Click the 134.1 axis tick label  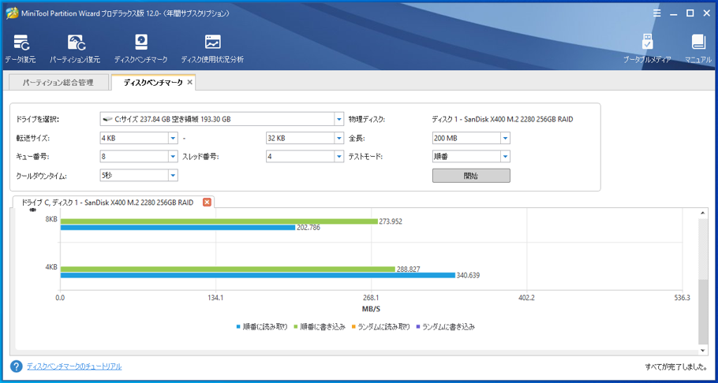tap(215, 298)
